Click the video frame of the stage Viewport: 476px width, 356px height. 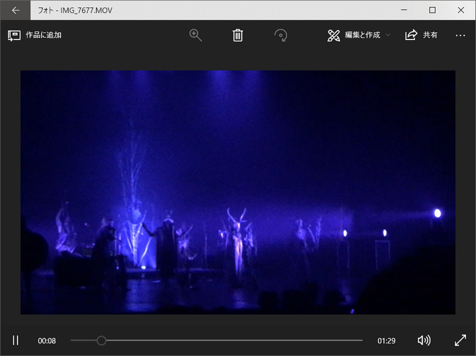click(x=238, y=192)
